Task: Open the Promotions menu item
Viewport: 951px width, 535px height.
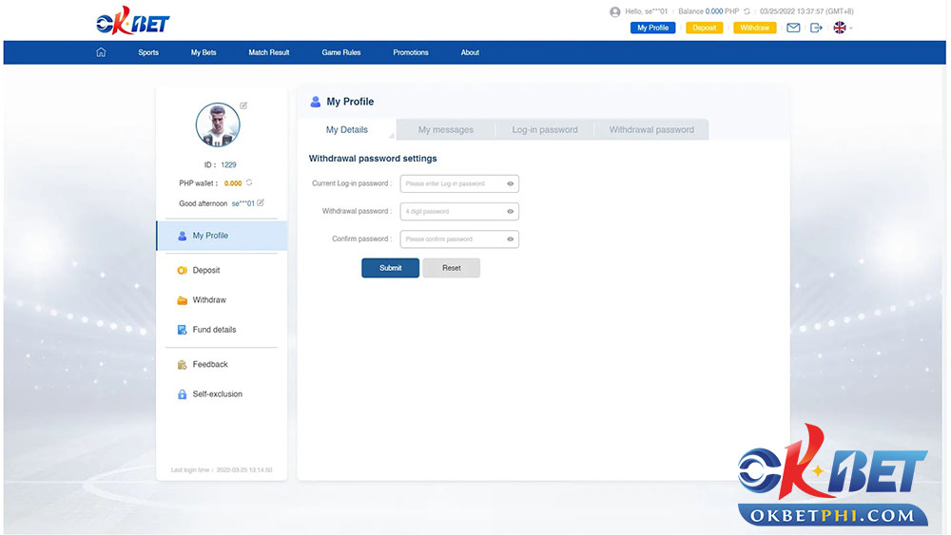Action: point(411,52)
